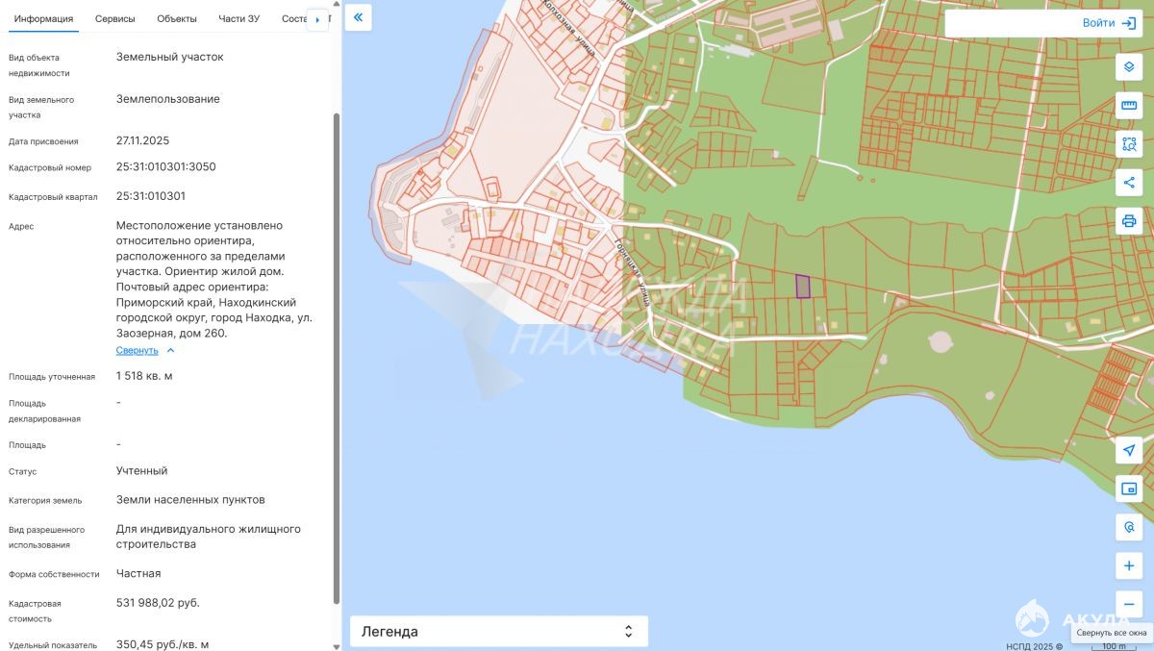Select the area search tool

point(1129,144)
